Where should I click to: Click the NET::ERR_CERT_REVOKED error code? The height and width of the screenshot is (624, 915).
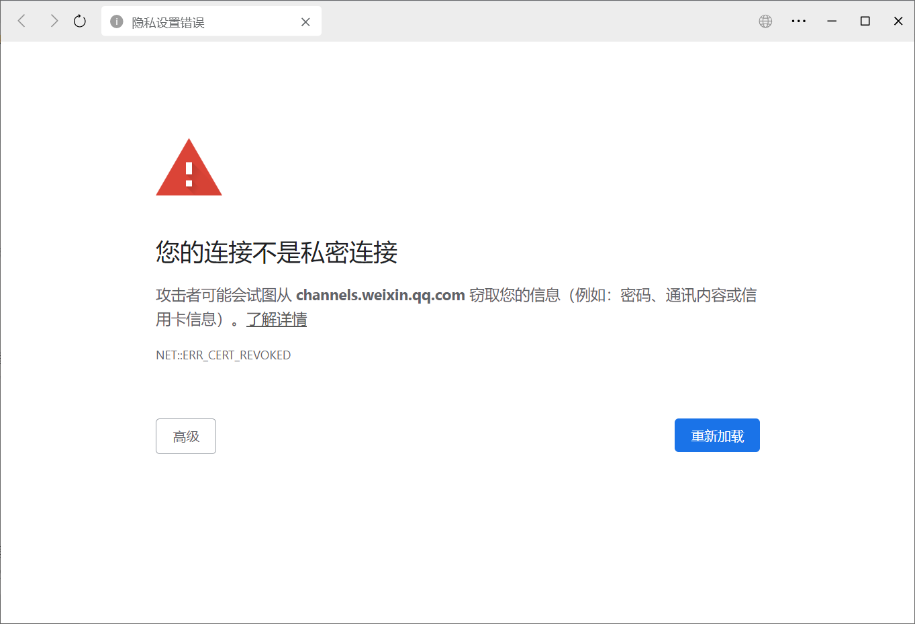point(224,355)
